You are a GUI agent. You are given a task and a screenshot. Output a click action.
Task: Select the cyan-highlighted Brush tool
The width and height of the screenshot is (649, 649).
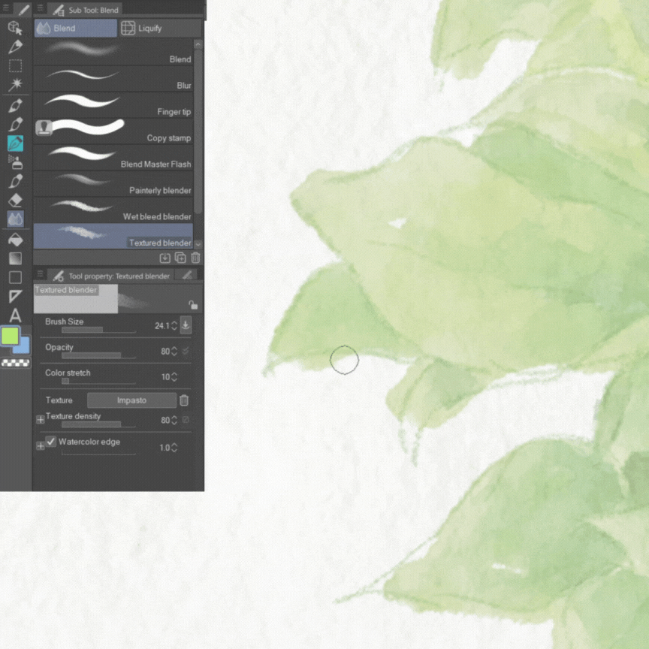[x=15, y=143]
